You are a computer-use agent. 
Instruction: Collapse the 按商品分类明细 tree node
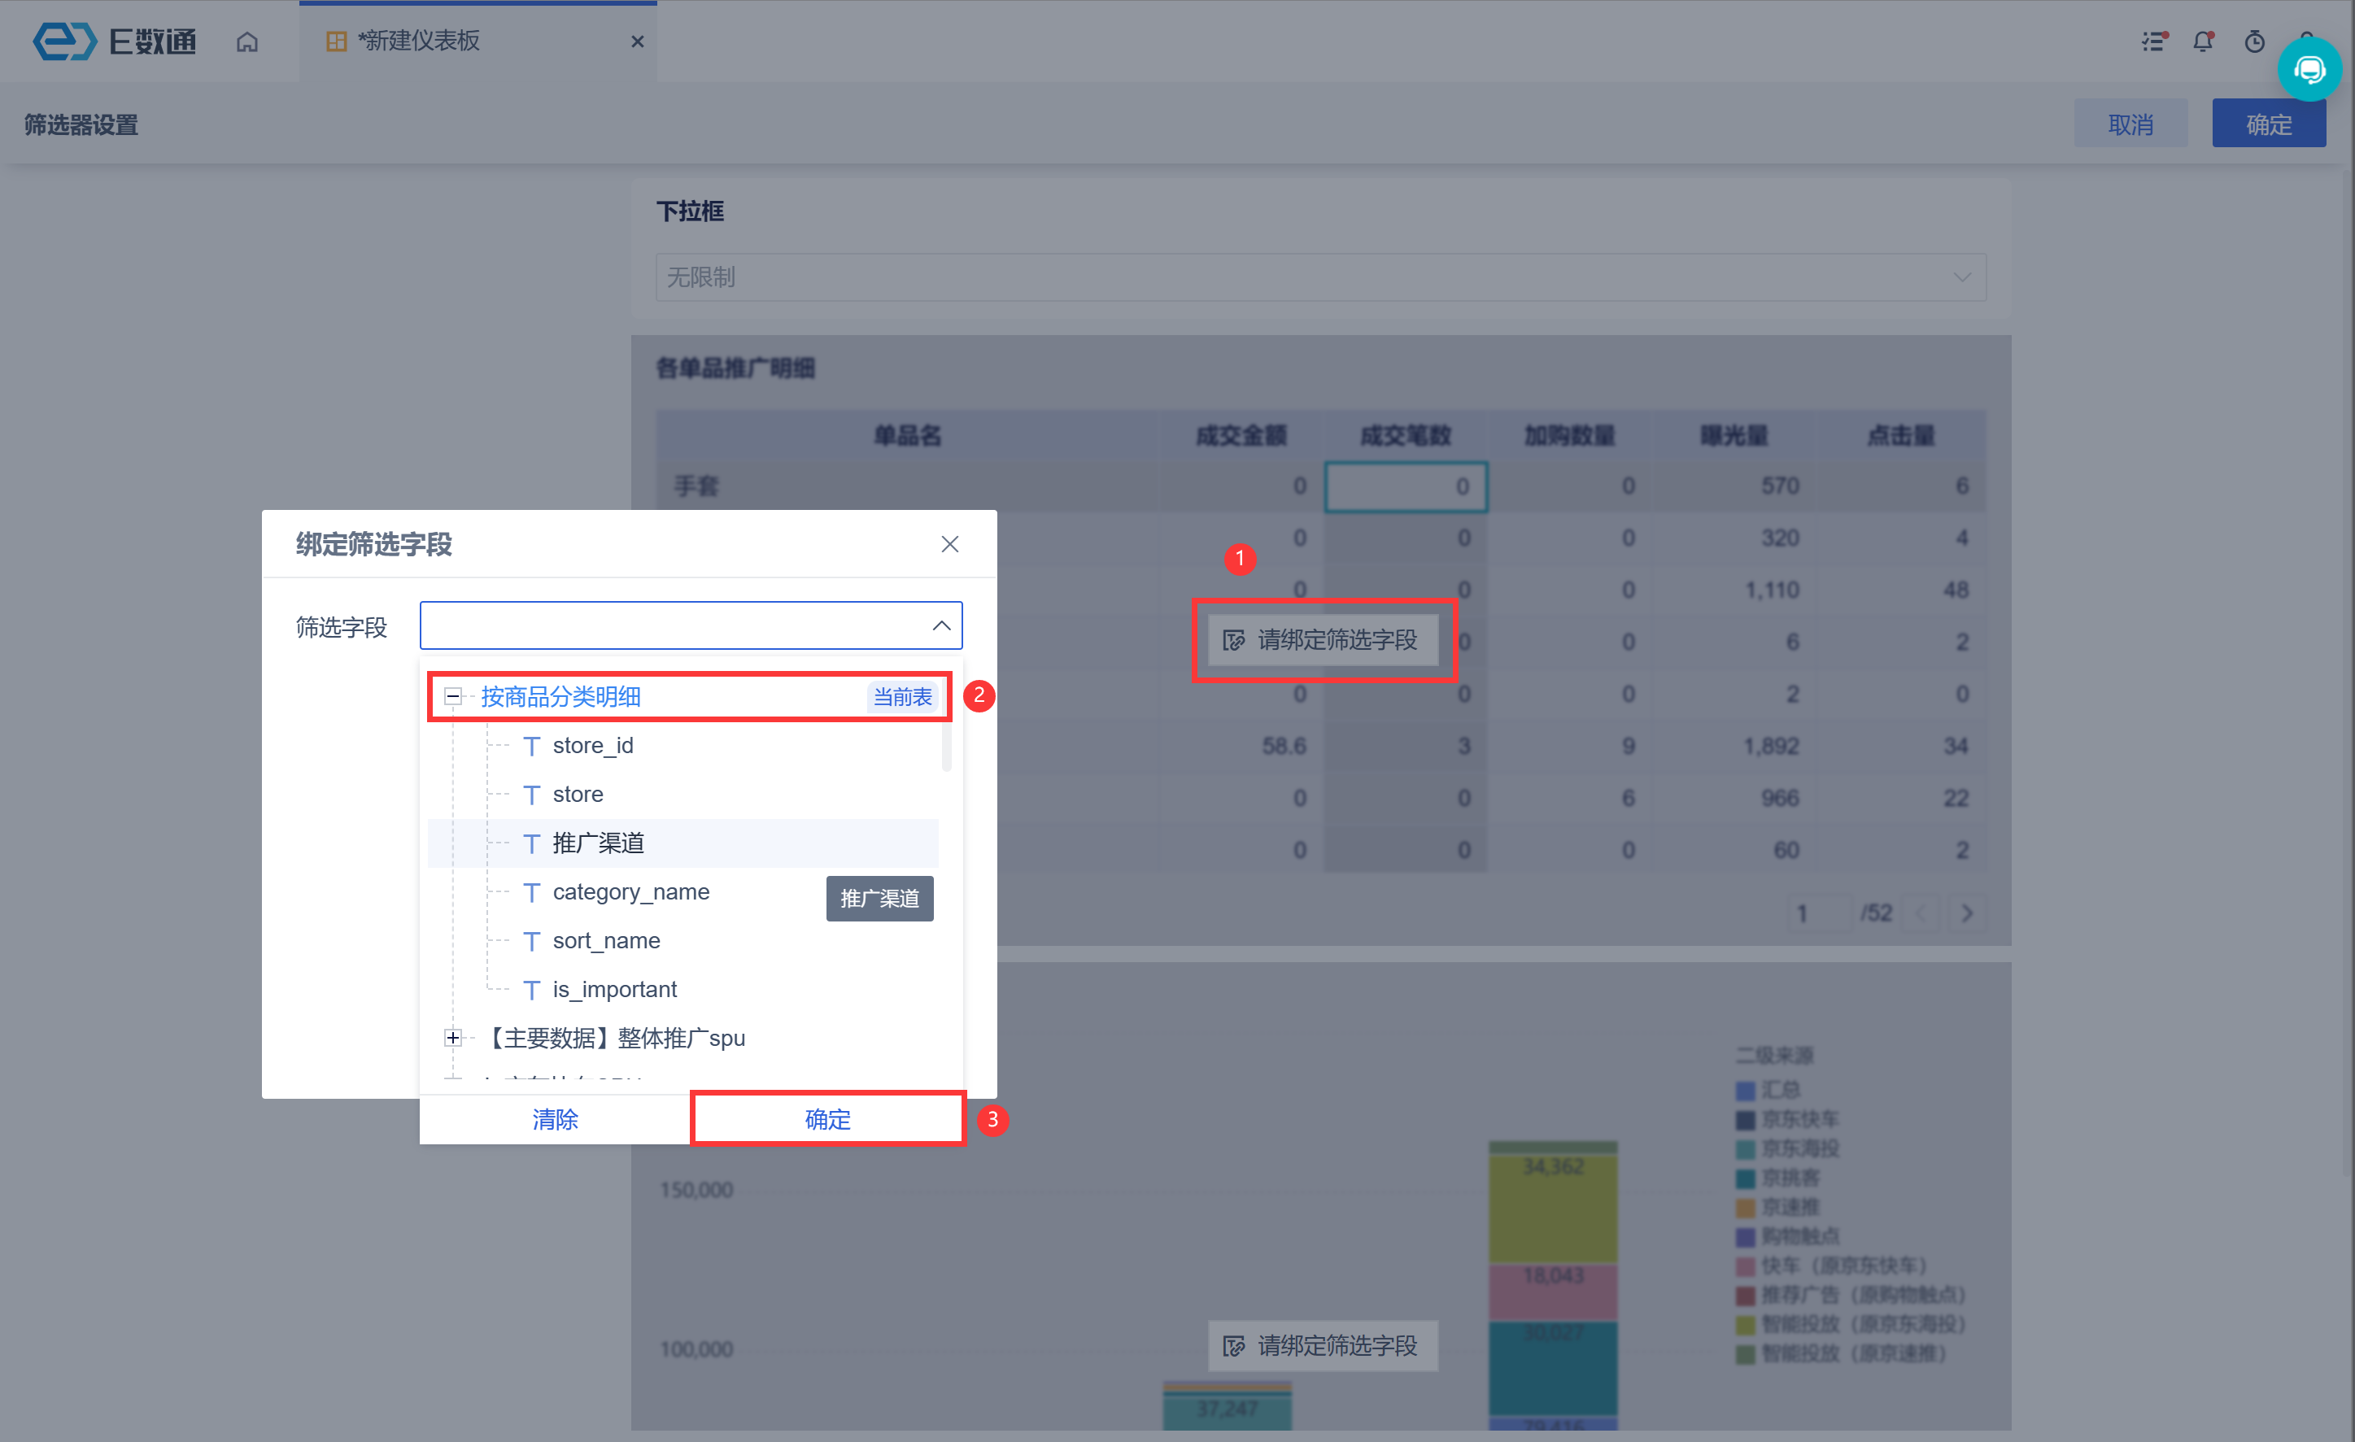click(453, 697)
